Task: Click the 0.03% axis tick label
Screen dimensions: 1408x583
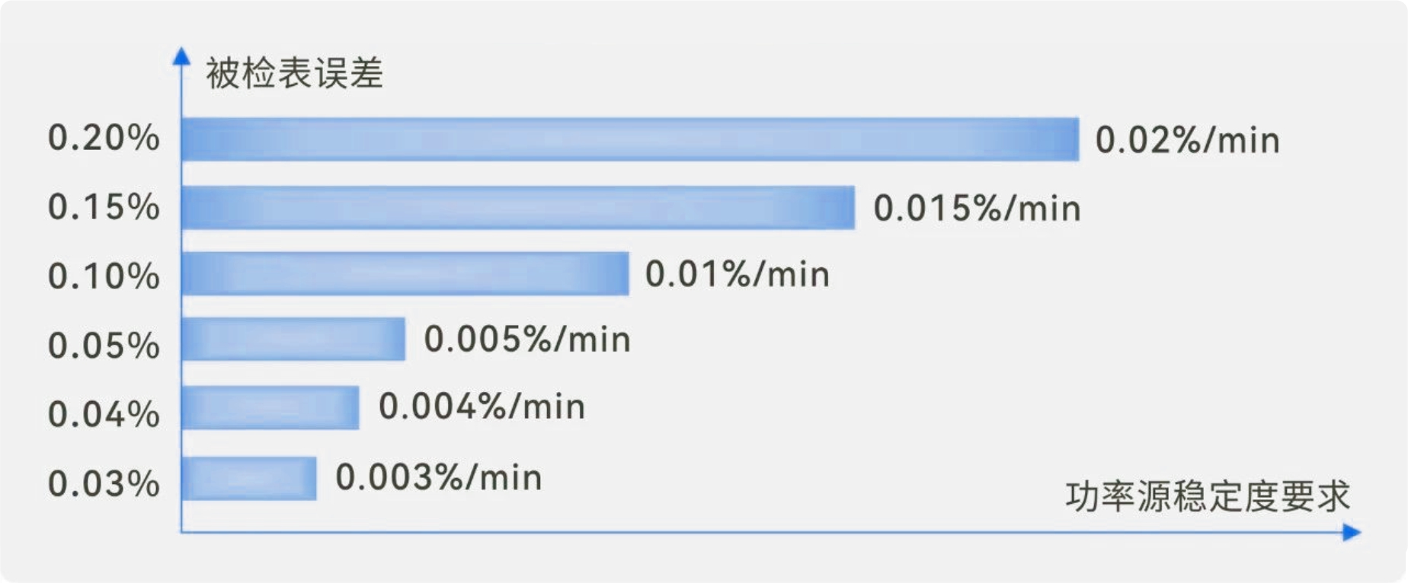Action: tap(104, 484)
